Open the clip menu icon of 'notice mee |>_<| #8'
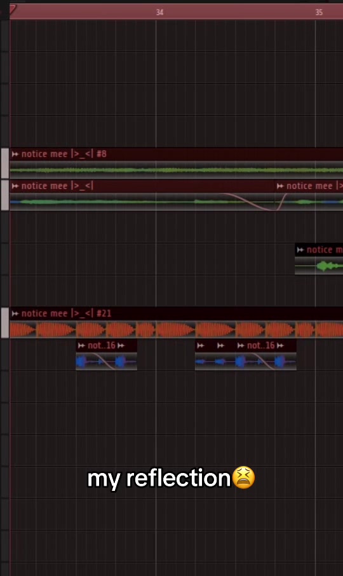 tap(15, 154)
